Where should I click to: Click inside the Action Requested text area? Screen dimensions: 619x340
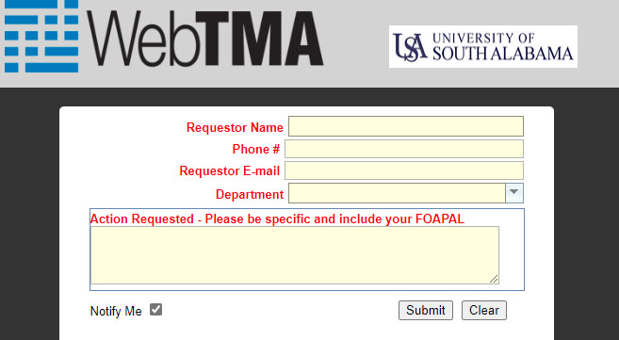(x=295, y=255)
